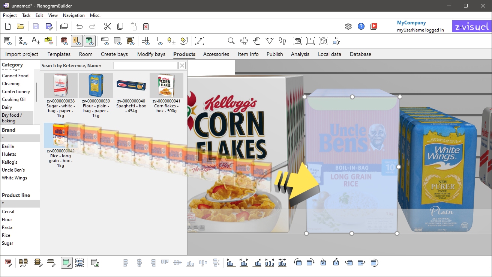The image size is (492, 277).
Task: Click the text size A± icon
Action: 36,41
